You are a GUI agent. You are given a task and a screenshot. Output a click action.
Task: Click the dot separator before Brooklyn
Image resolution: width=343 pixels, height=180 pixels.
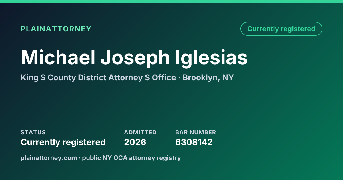[x=179, y=78]
